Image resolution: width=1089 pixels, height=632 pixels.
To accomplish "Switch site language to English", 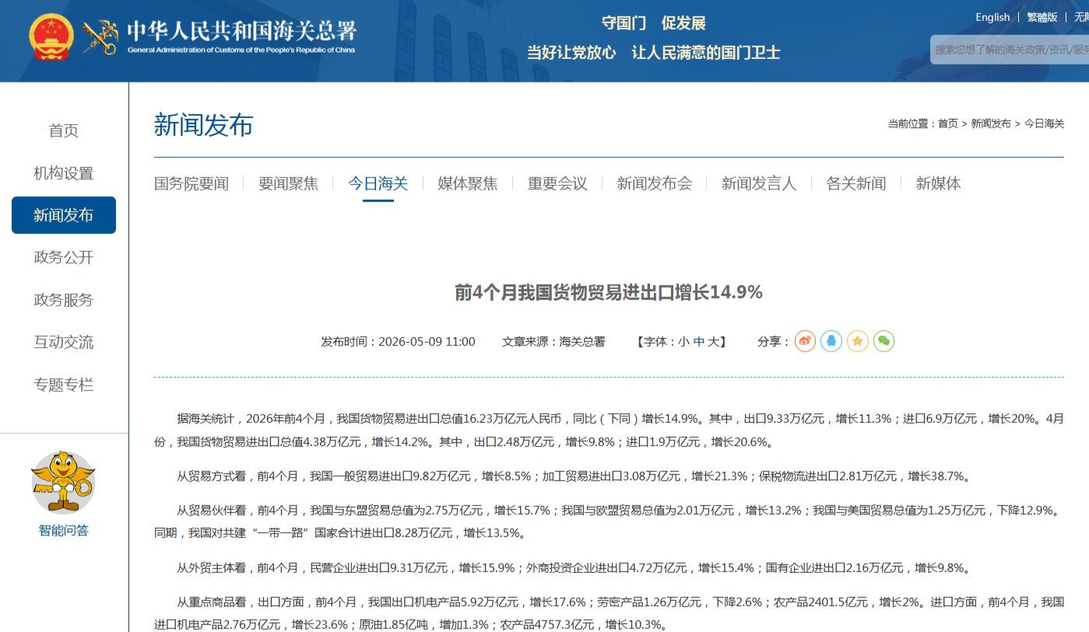I will 992,17.
